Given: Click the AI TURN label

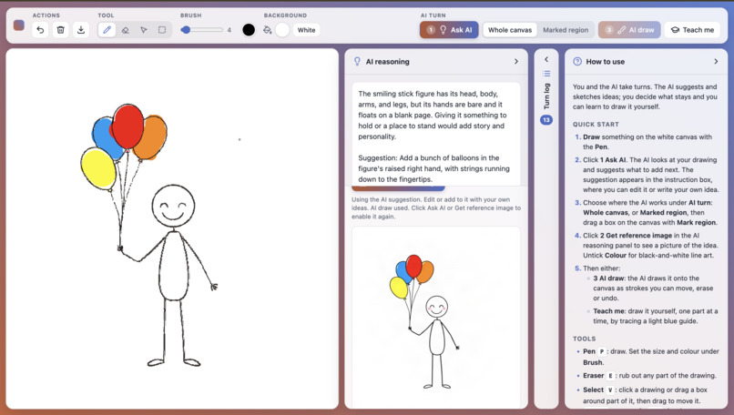Looking at the screenshot, I should tap(433, 15).
